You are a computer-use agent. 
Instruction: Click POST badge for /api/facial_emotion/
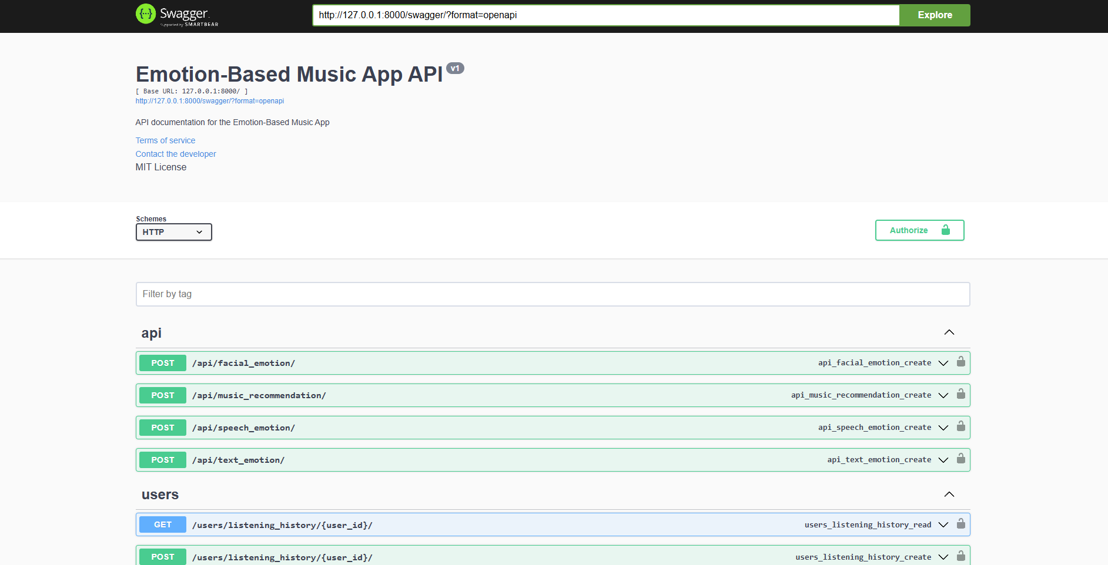(163, 363)
